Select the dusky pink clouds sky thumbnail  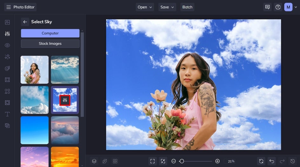[x=65, y=130]
